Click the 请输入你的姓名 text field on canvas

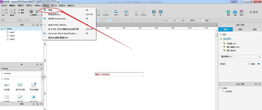click(x=119, y=74)
